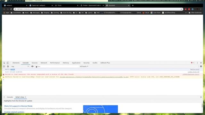Image resolution: width=205 pixels, height=115 pixels.
Task: Create a live expression with eye icon
Action: click(x=32, y=66)
